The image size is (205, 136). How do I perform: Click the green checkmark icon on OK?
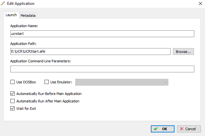(156, 129)
